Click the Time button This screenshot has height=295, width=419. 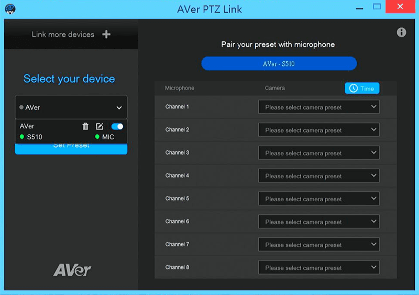tap(362, 88)
